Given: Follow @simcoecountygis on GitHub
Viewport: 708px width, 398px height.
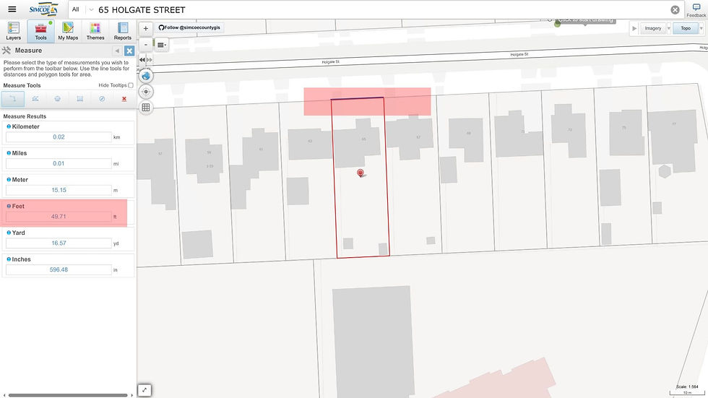Looking at the screenshot, I should 189,27.
